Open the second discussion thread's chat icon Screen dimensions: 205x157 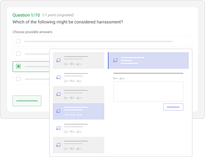[x=58, y=77]
